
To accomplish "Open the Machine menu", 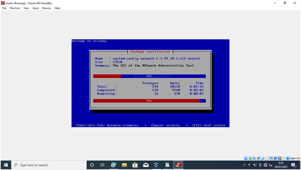I will pyautogui.click(x=15, y=8).
